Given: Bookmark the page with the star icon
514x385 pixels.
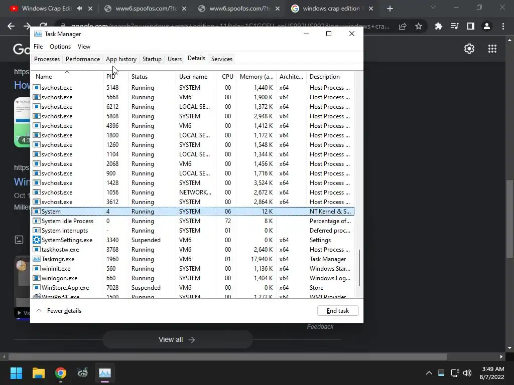Looking at the screenshot, I should (x=419, y=26).
